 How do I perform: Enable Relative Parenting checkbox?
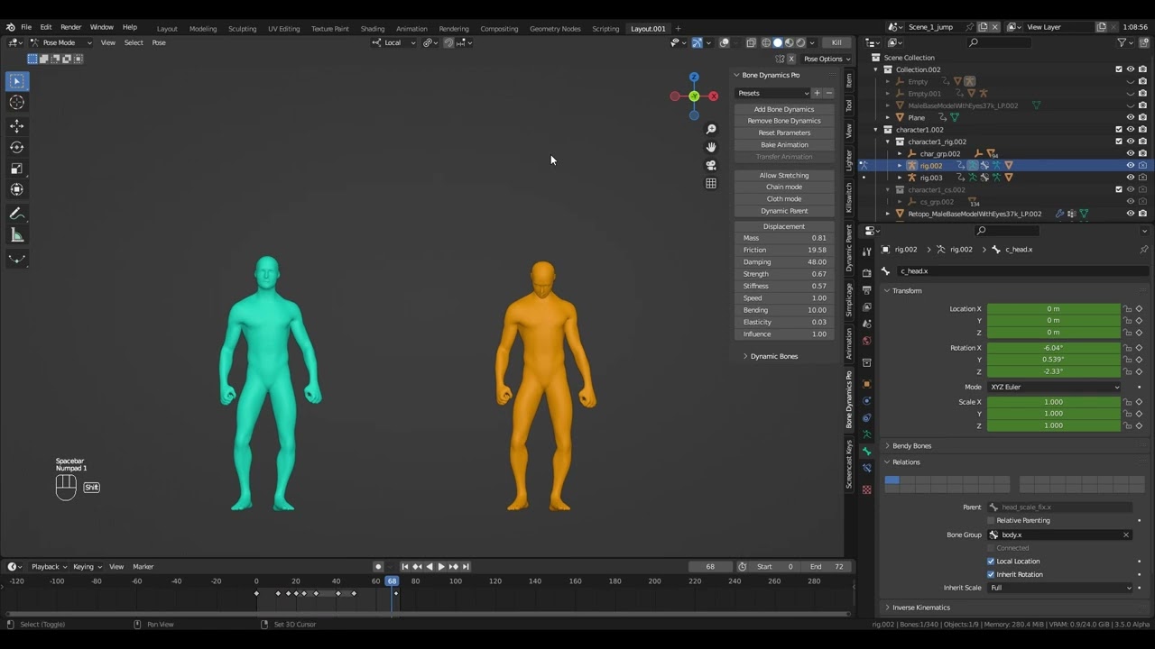pyautogui.click(x=991, y=520)
